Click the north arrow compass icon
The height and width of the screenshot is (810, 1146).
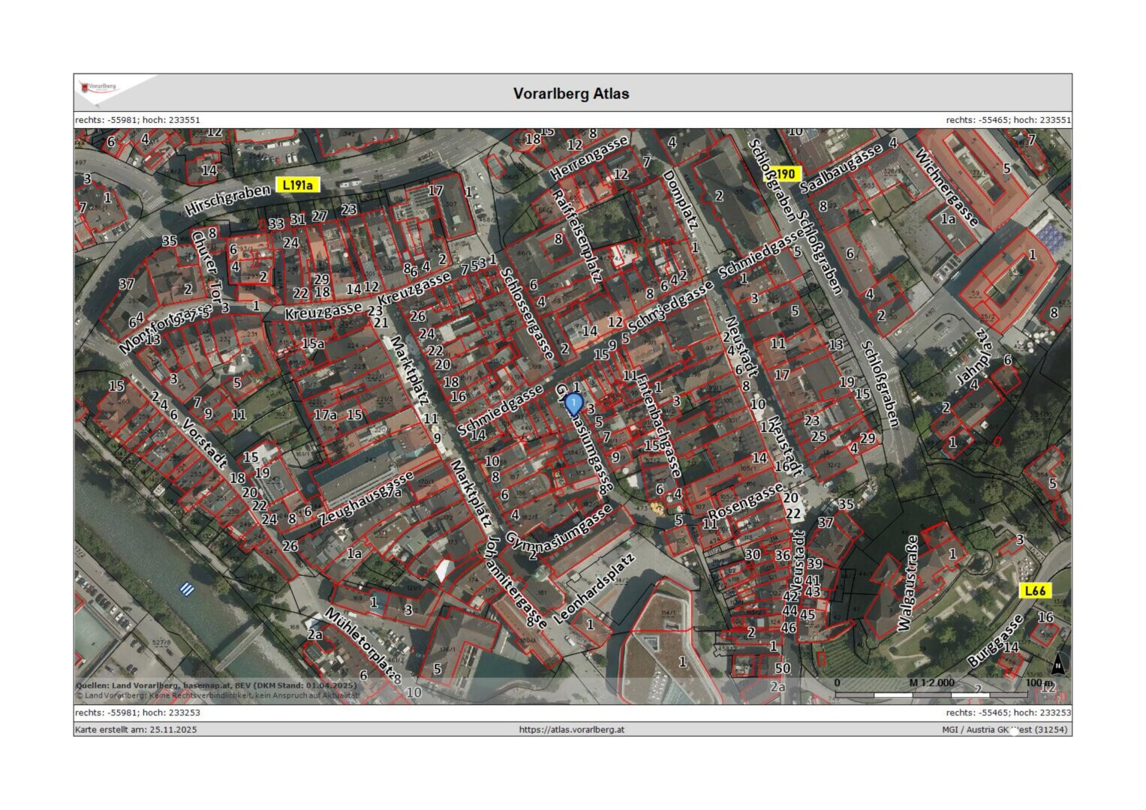coord(1057,663)
